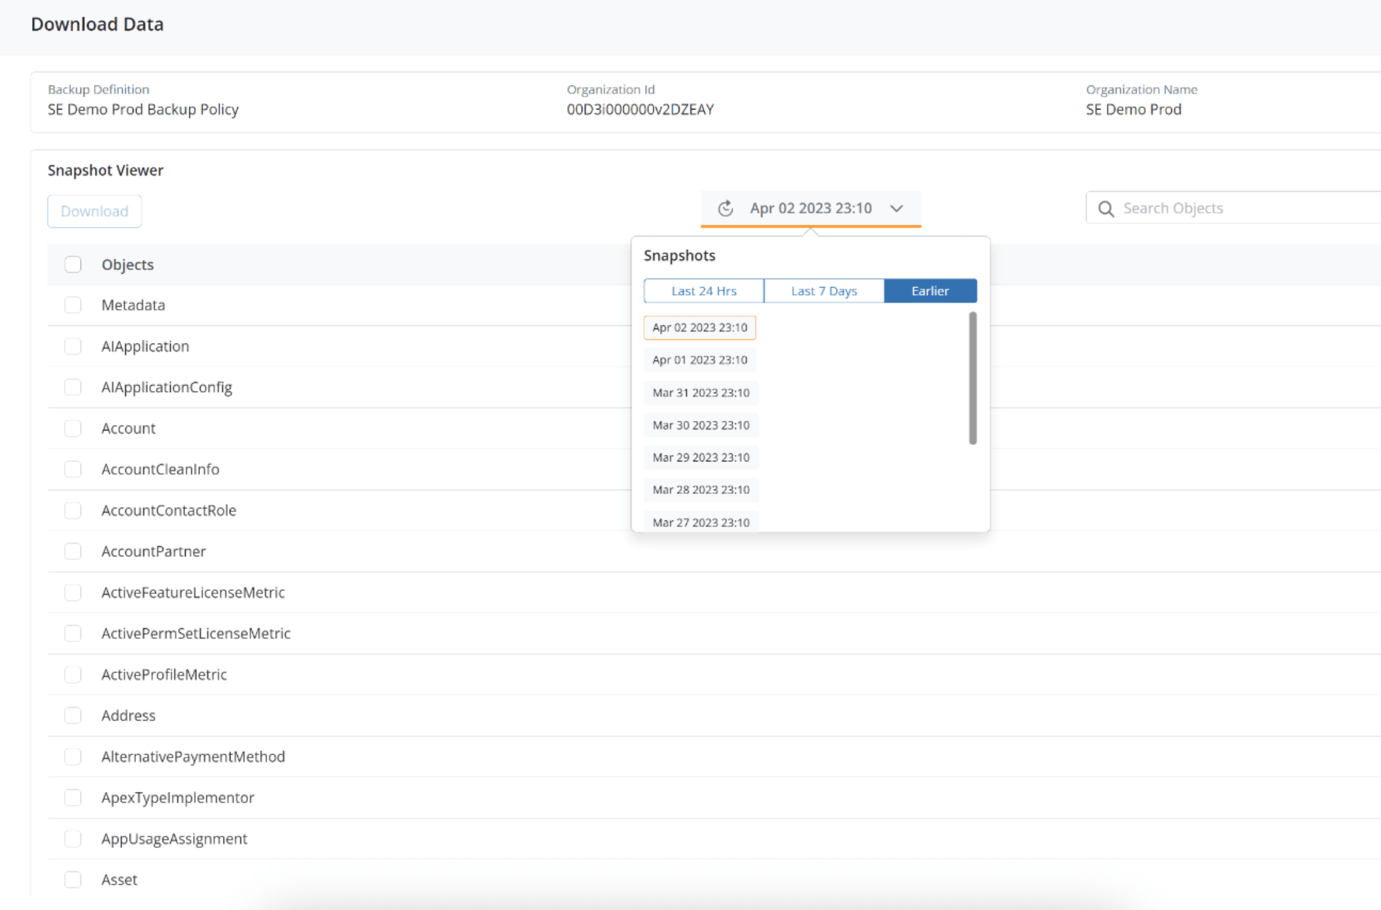Select the Mar 27 2023 23:10 snapshot
Image resolution: width=1381 pixels, height=910 pixels.
click(701, 522)
